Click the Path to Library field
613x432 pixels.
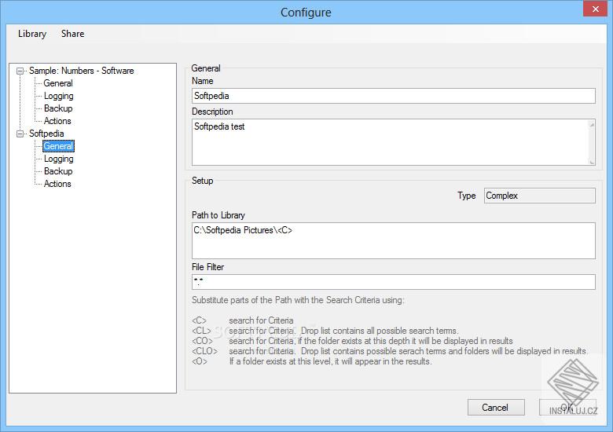click(x=393, y=240)
